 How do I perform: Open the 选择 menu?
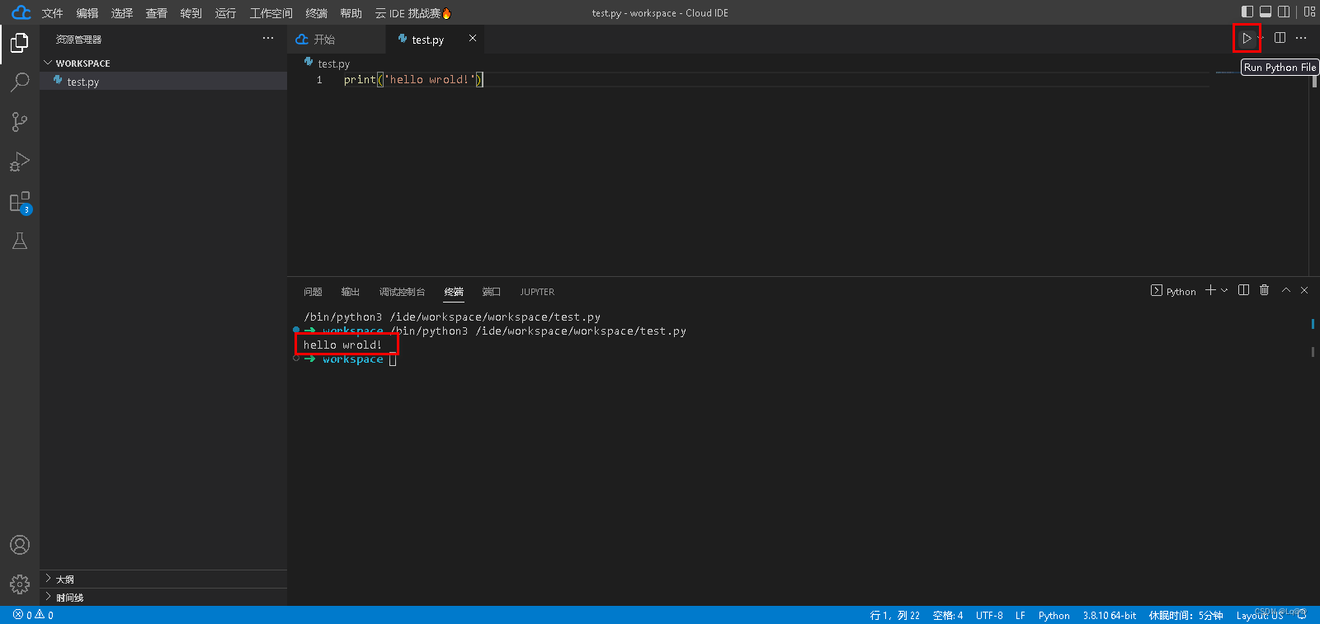tap(122, 13)
